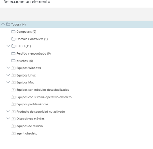Click the filter icon for Equipos problemáticos
153x149 pixels.
pos(13,104)
